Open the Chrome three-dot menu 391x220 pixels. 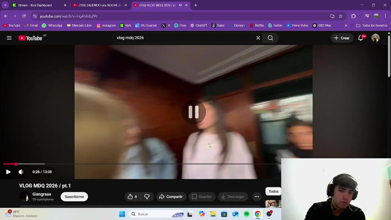[386, 16]
